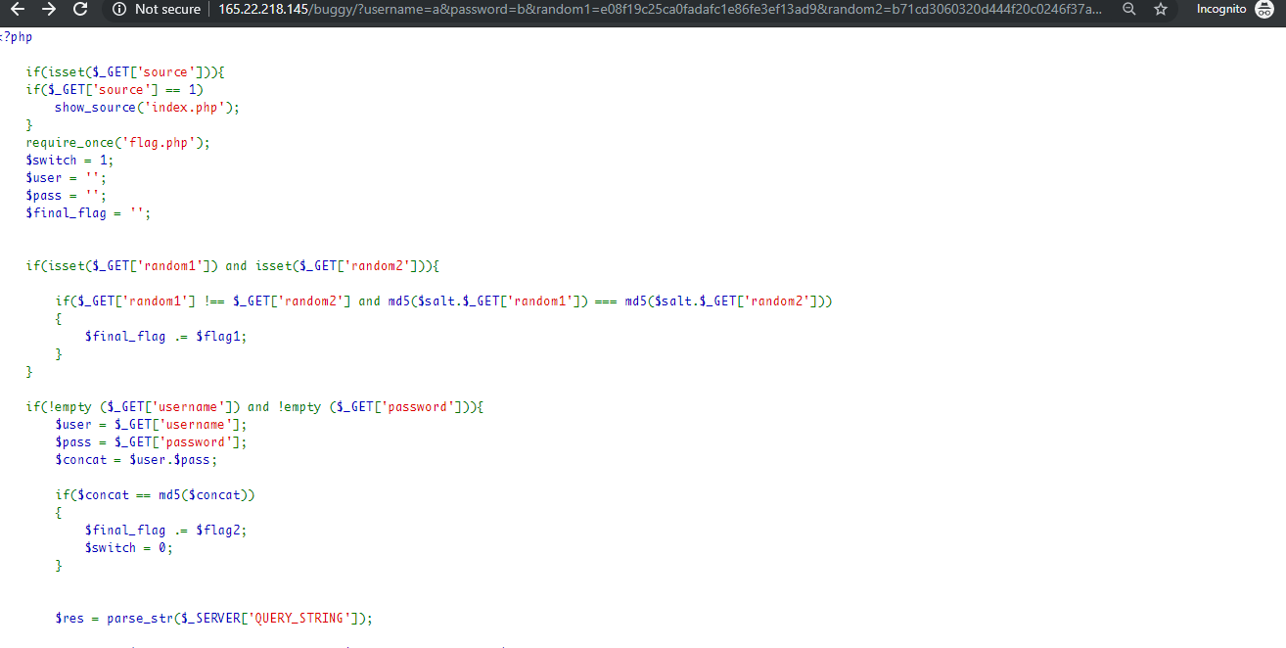Click the zoom magnifier icon in address bar
This screenshot has height=648, width=1286.
(1128, 9)
